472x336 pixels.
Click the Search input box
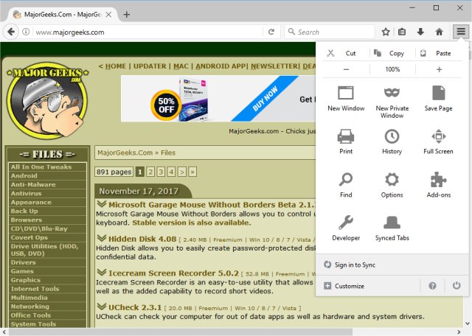(330, 32)
